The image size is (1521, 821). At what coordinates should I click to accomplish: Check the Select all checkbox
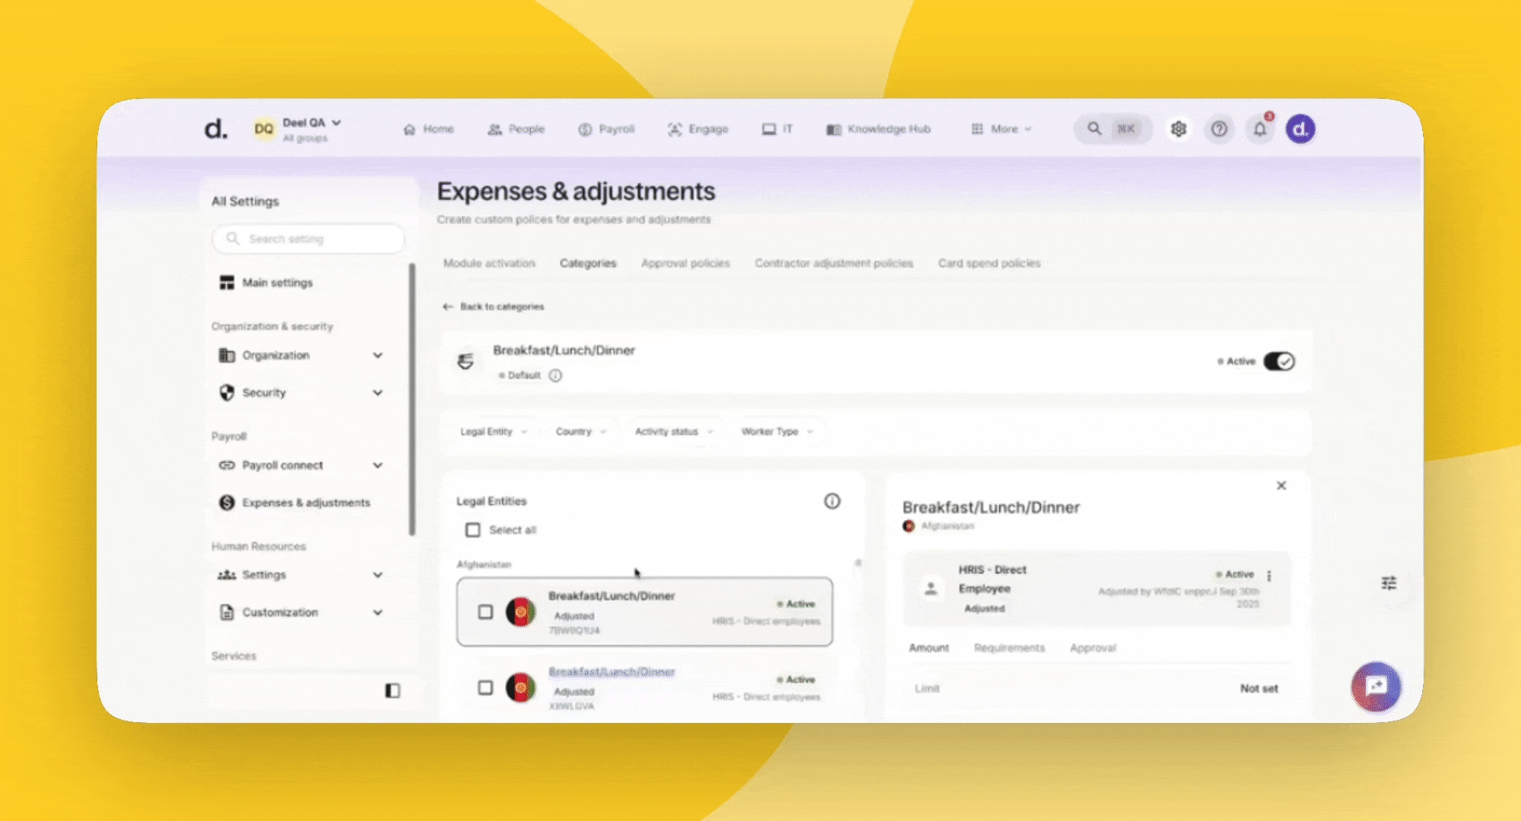[473, 530]
